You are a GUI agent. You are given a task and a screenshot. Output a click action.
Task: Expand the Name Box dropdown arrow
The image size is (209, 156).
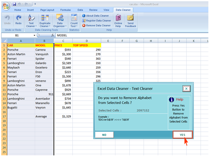coord(34,35)
